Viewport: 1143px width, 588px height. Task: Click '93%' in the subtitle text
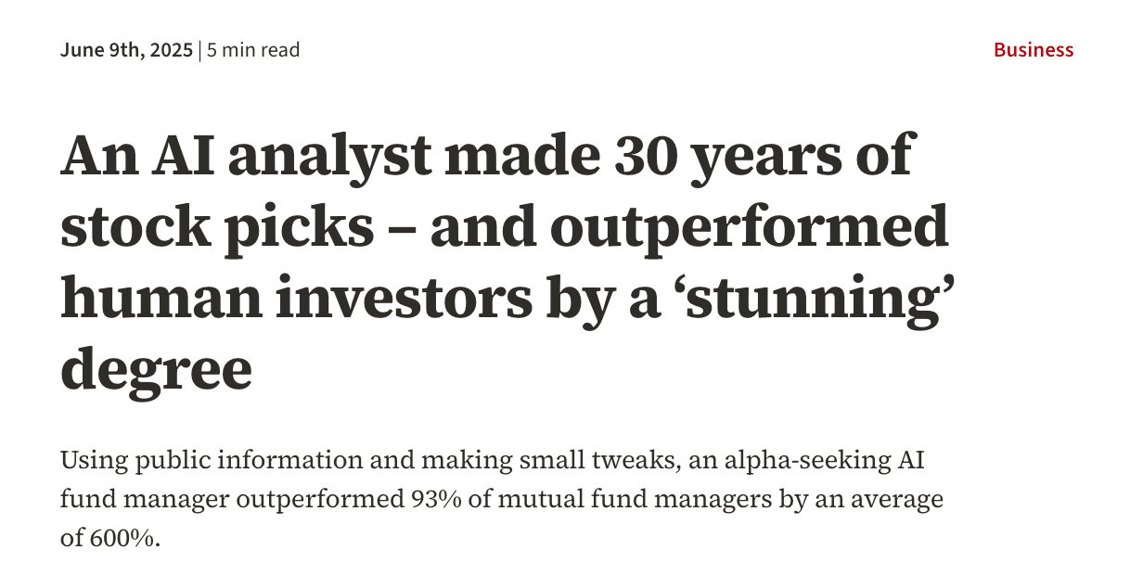click(434, 500)
